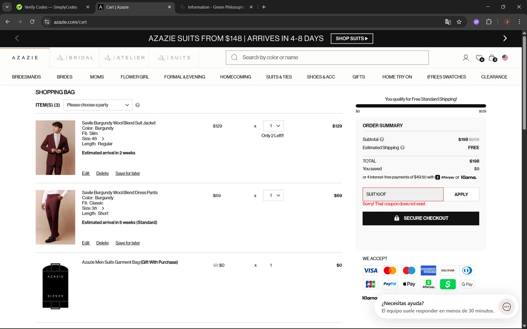The width and height of the screenshot is (527, 329).
Task: Click the Subtotal info question icon
Action: [382, 139]
